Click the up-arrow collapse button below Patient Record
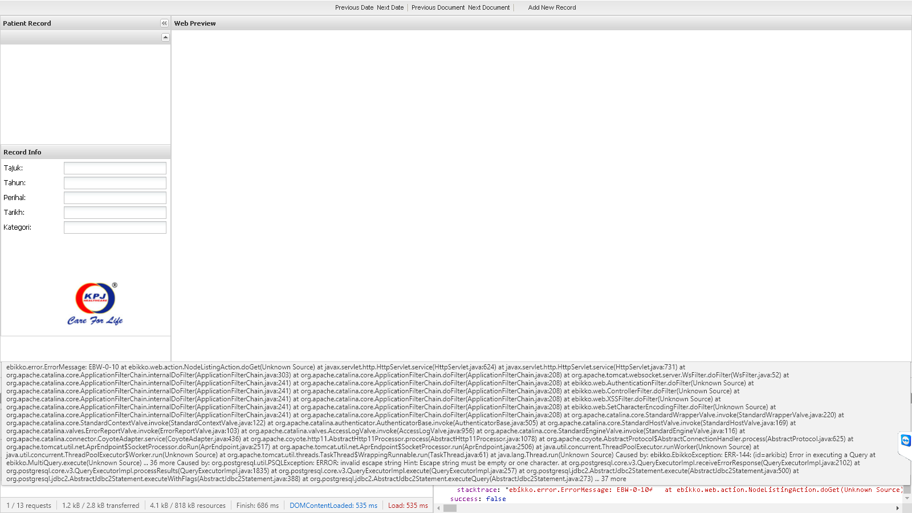 [x=165, y=38]
